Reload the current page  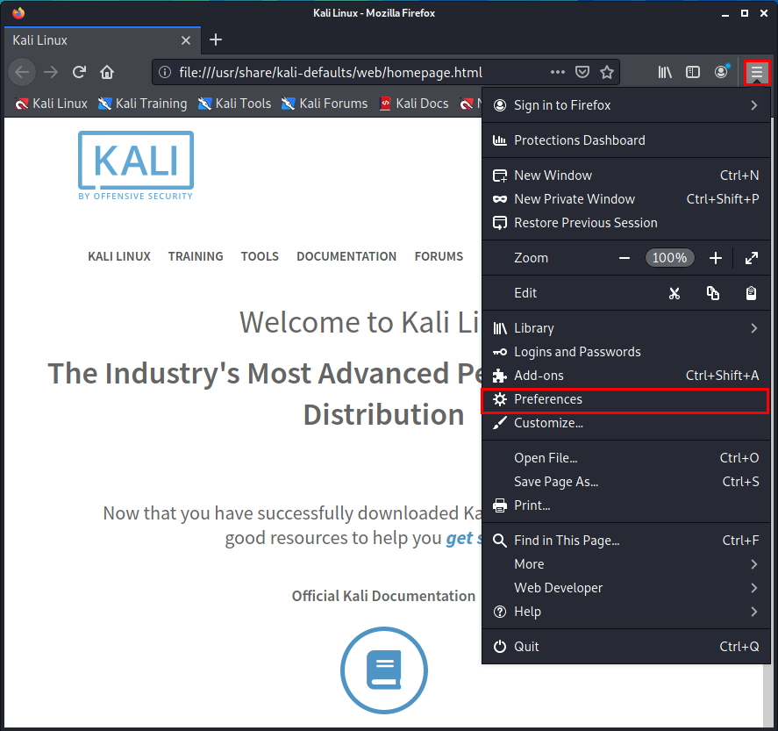click(x=80, y=73)
